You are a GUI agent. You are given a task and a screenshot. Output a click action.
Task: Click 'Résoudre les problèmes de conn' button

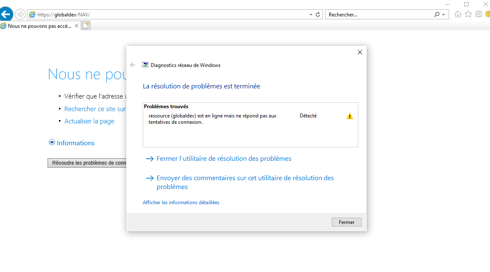[x=87, y=163]
